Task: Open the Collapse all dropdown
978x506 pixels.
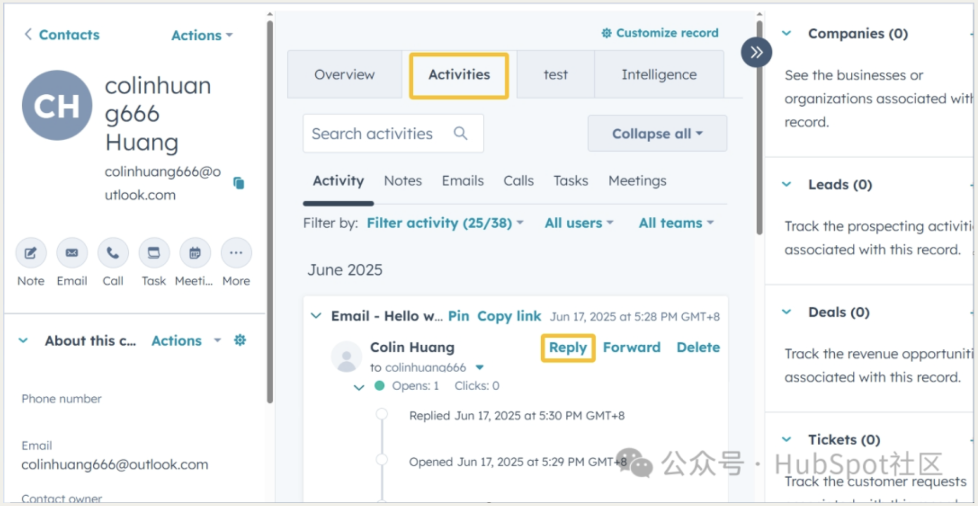Action: point(657,133)
